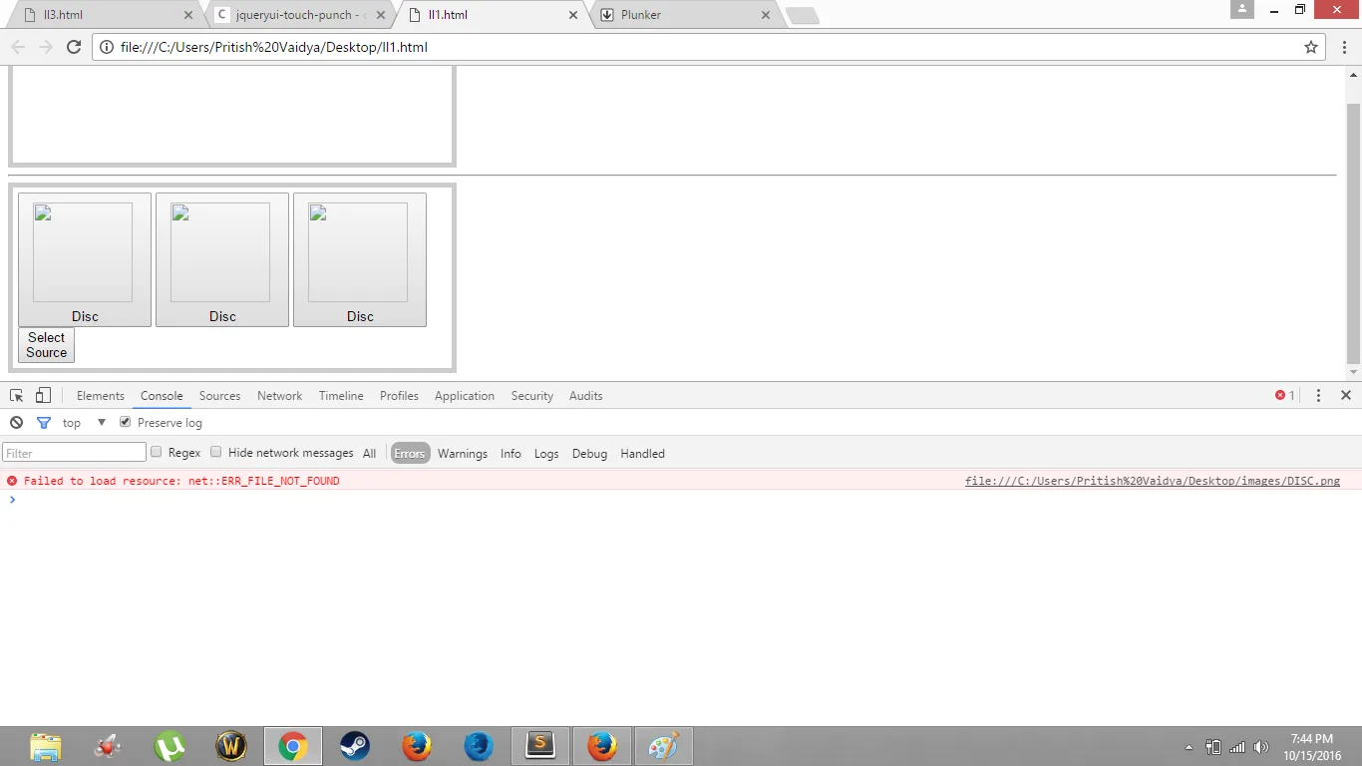Focus the console Filter input field
Image resolution: width=1362 pixels, height=766 pixels.
[x=75, y=453]
